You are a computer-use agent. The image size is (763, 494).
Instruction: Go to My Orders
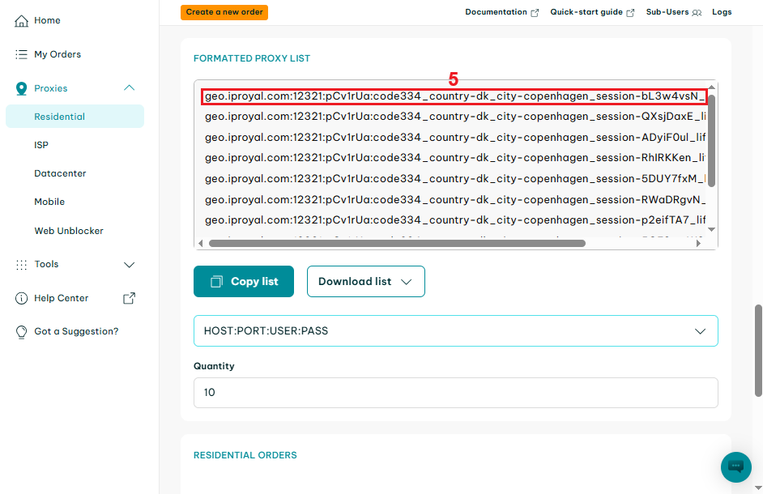pyautogui.click(x=58, y=54)
